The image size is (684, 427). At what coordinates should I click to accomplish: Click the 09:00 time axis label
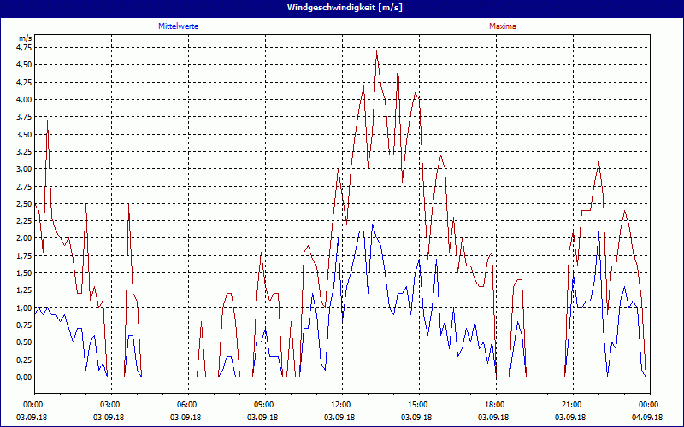263,404
